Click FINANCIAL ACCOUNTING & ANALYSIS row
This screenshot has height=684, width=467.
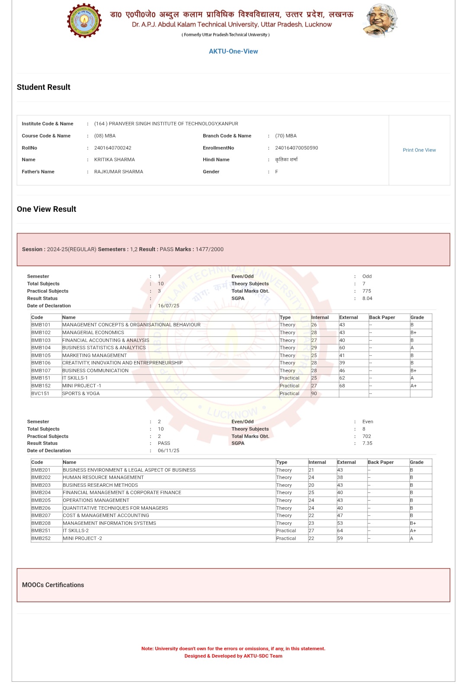231,340
